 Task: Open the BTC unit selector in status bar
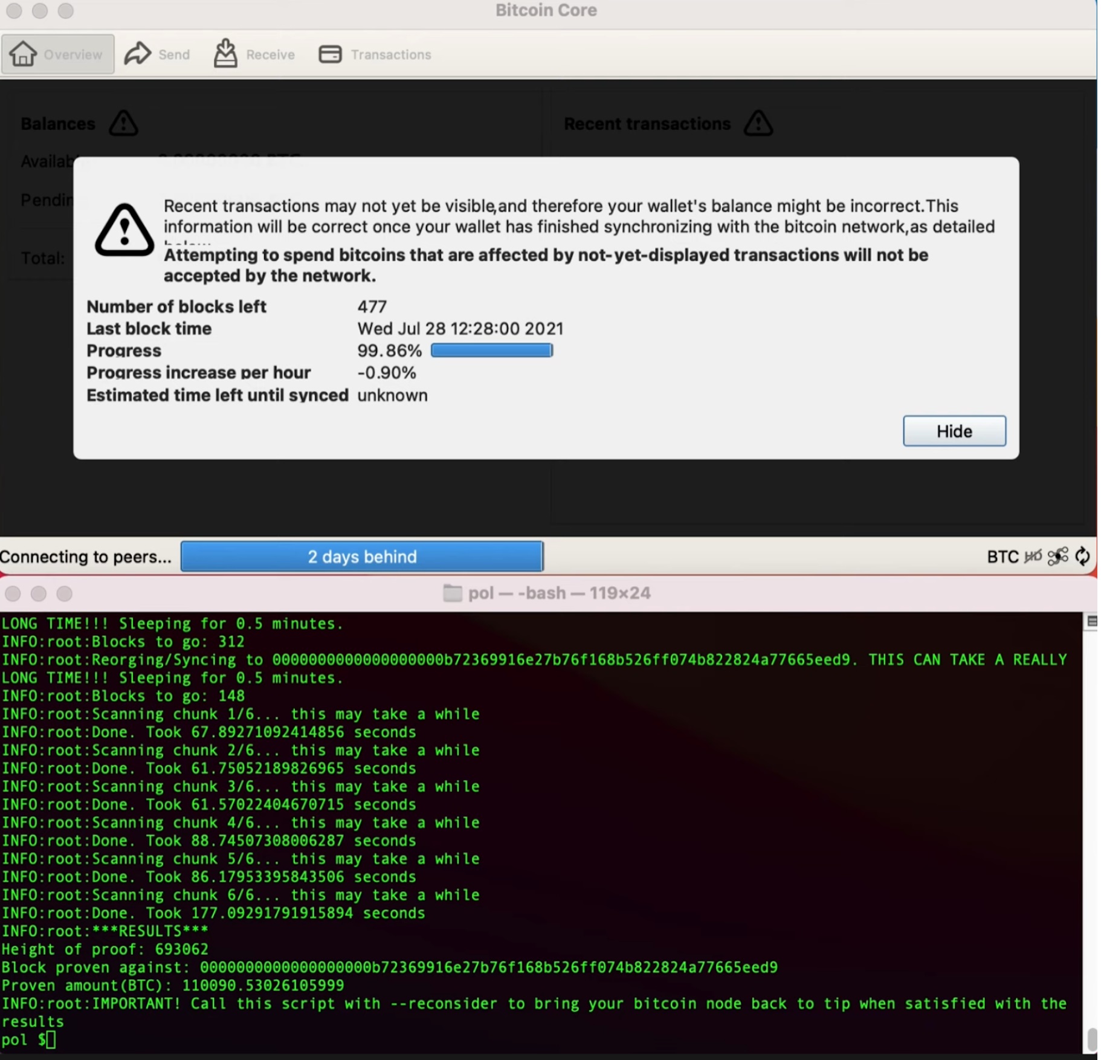(x=1003, y=557)
